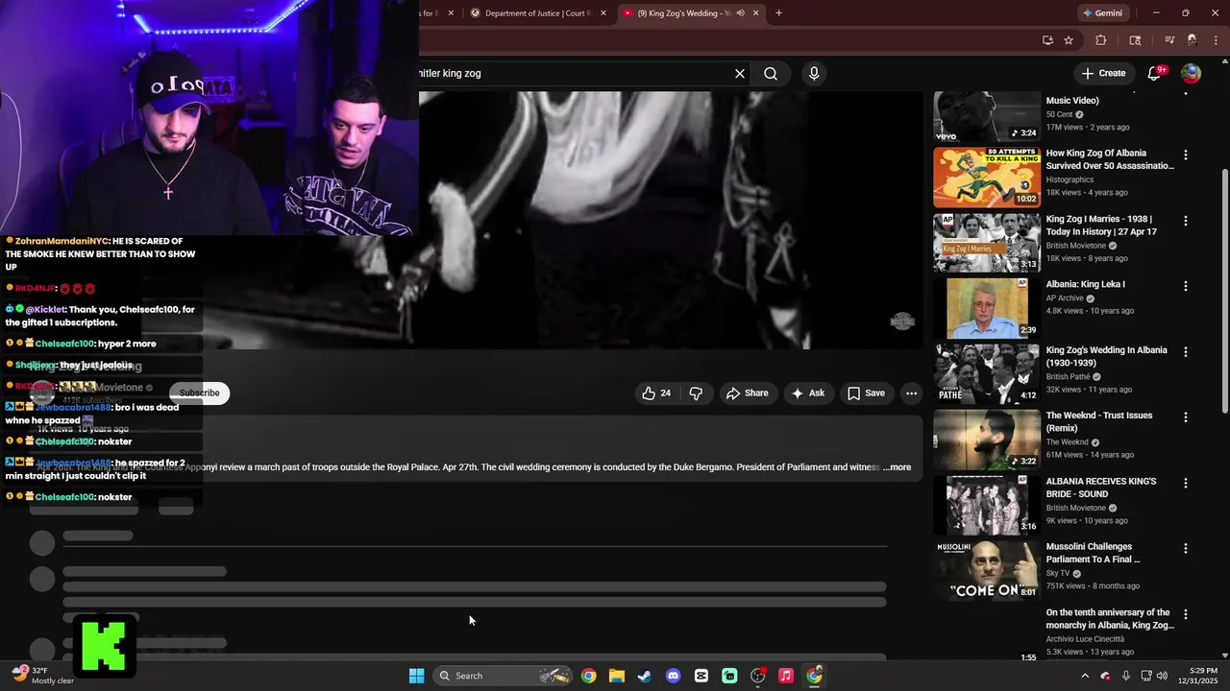Open OBS Studio from the taskbar
The height and width of the screenshot is (691, 1230).
[x=757, y=676]
